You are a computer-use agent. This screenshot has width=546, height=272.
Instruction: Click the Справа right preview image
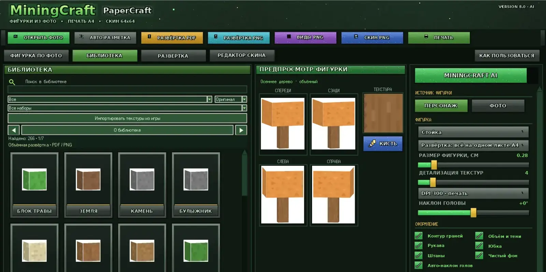coord(334,195)
